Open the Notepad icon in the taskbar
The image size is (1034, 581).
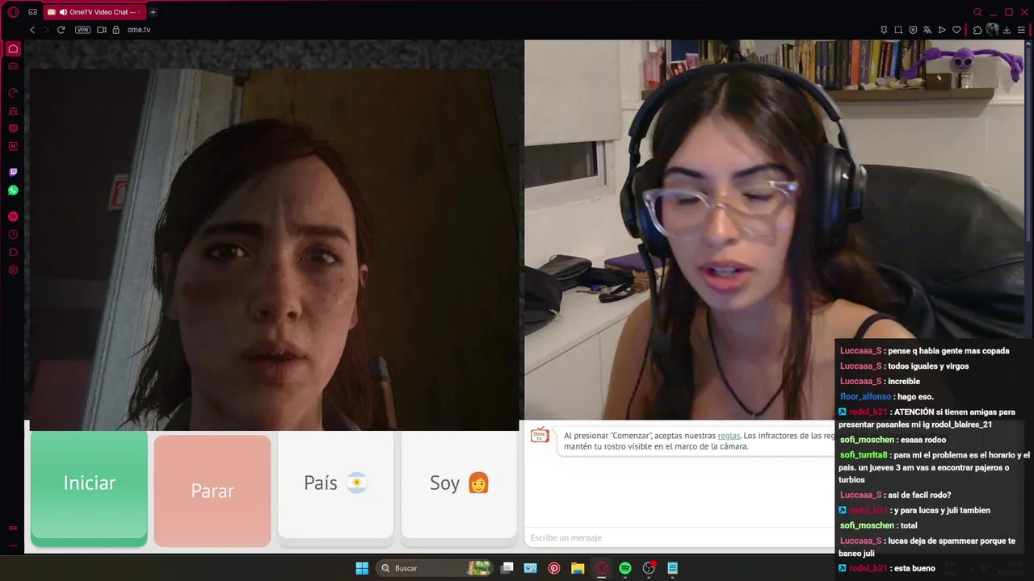pyautogui.click(x=672, y=568)
